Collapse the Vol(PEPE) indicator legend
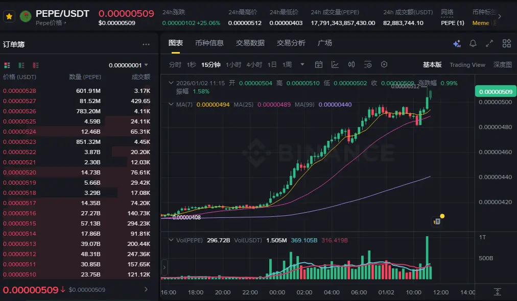Image resolution: width=517 pixels, height=301 pixels. (x=171, y=240)
